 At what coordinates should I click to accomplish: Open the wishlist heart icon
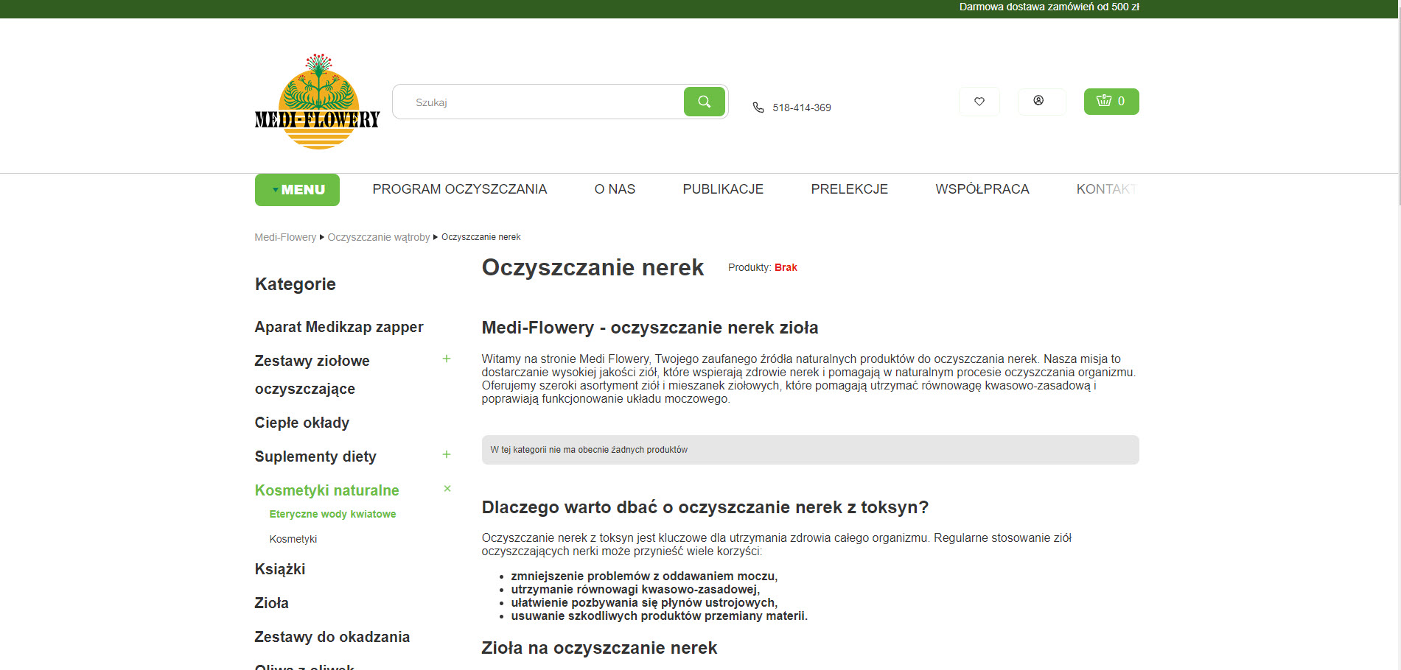[x=979, y=102]
